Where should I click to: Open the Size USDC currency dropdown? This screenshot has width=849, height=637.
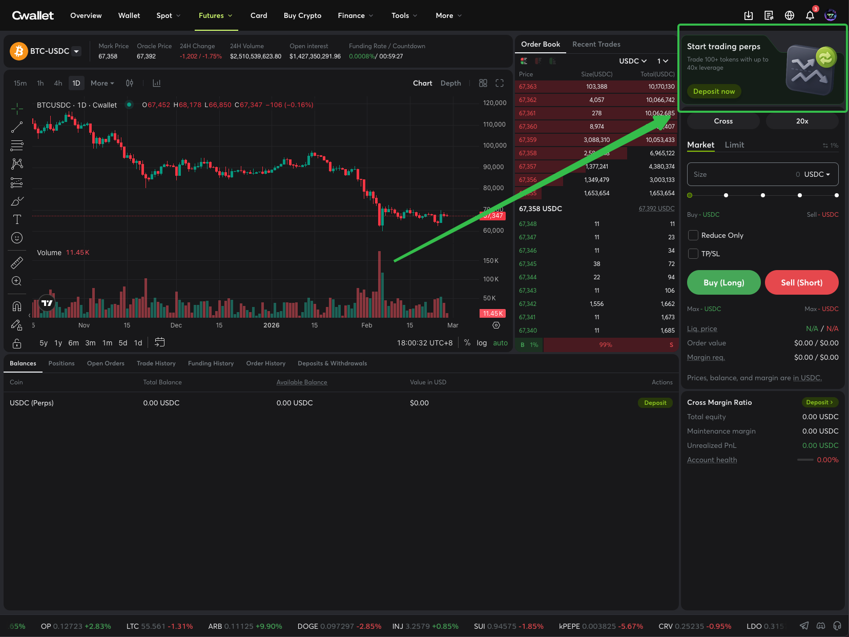coord(817,174)
